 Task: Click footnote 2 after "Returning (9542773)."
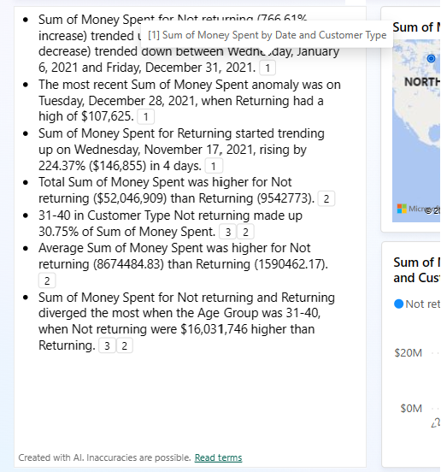(x=326, y=198)
